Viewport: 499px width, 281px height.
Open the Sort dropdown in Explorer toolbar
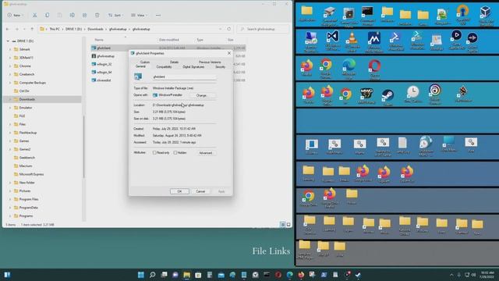click(115, 15)
